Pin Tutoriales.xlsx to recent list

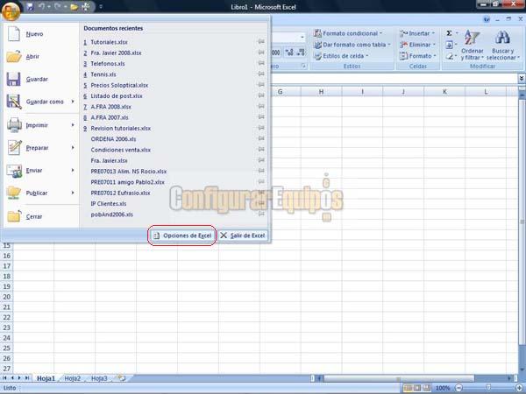pyautogui.click(x=261, y=41)
